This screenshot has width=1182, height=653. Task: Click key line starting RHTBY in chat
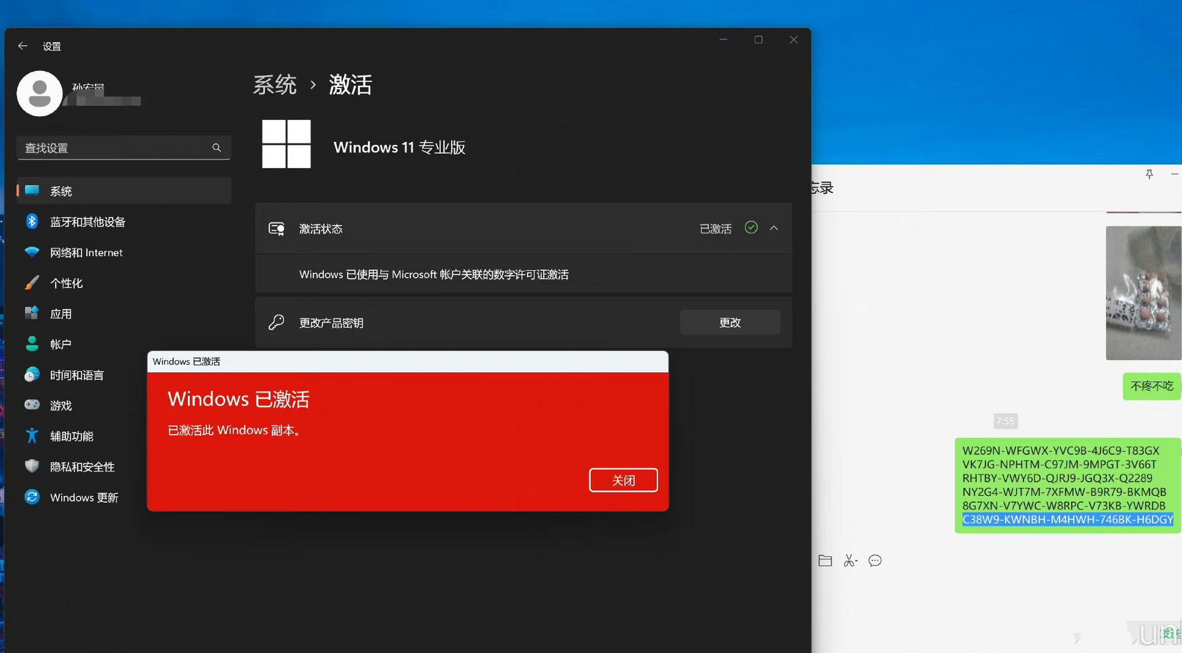tap(1057, 478)
